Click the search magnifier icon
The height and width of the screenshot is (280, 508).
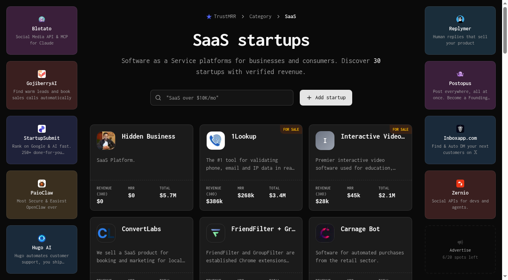158,98
